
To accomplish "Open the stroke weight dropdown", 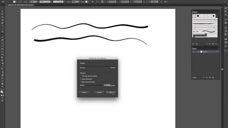I will click(38, 2).
